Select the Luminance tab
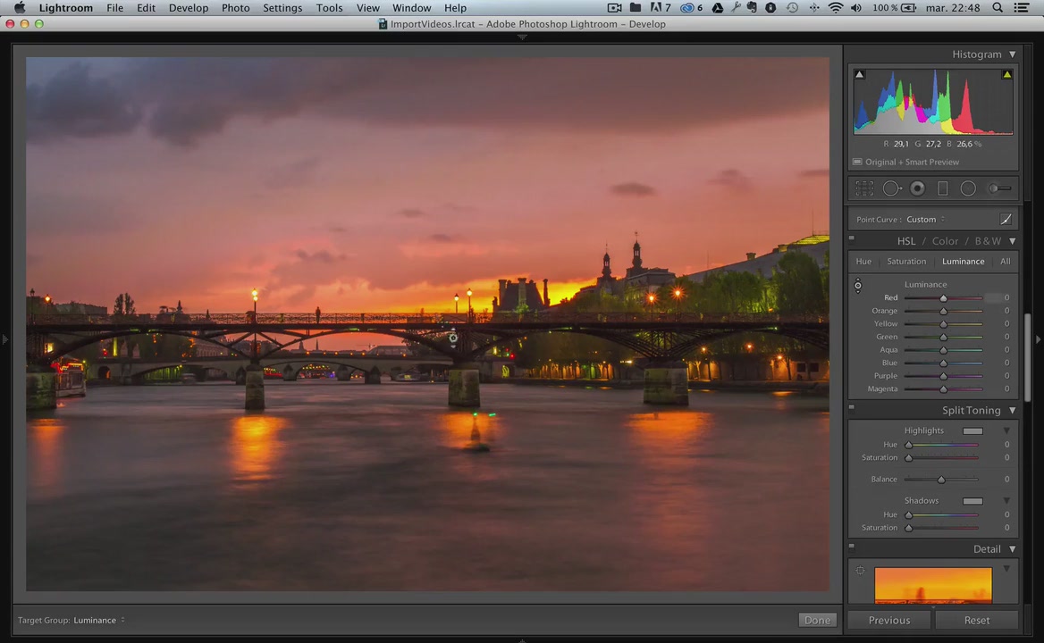1044x643 pixels. click(x=963, y=262)
